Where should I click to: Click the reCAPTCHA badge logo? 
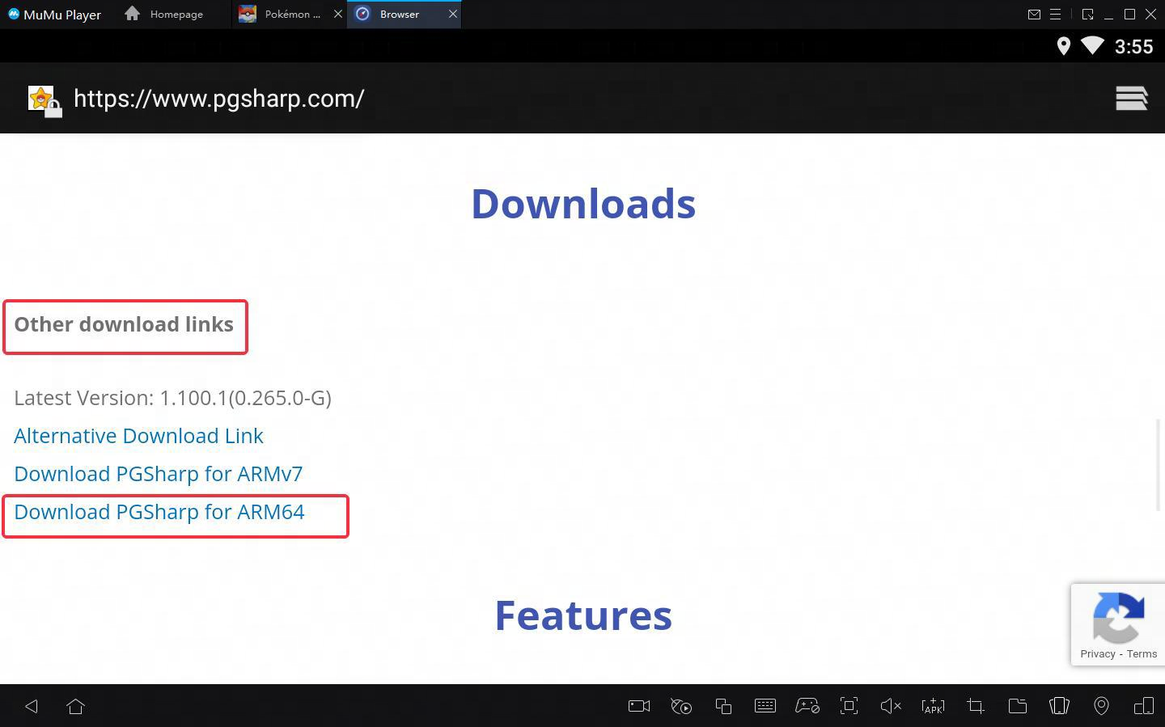point(1119,618)
